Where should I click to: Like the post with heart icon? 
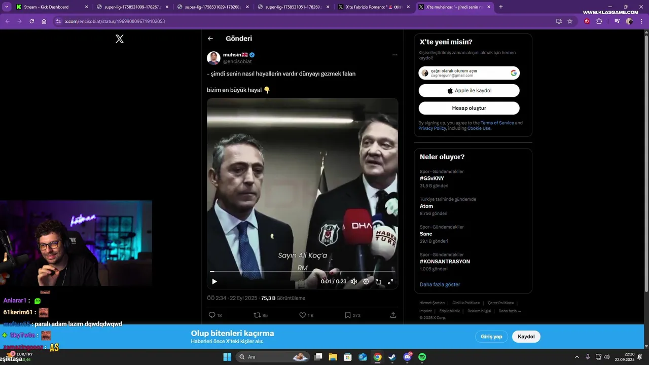click(x=303, y=315)
